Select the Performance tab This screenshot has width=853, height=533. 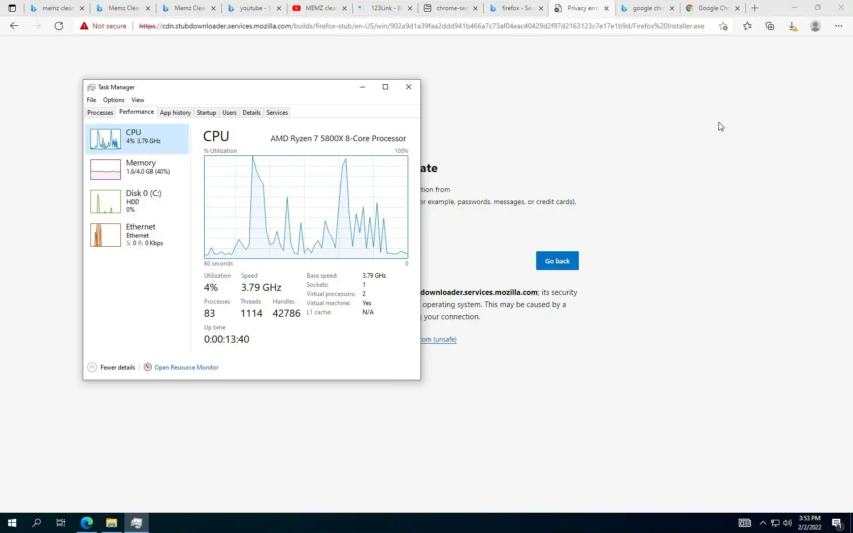click(x=137, y=112)
